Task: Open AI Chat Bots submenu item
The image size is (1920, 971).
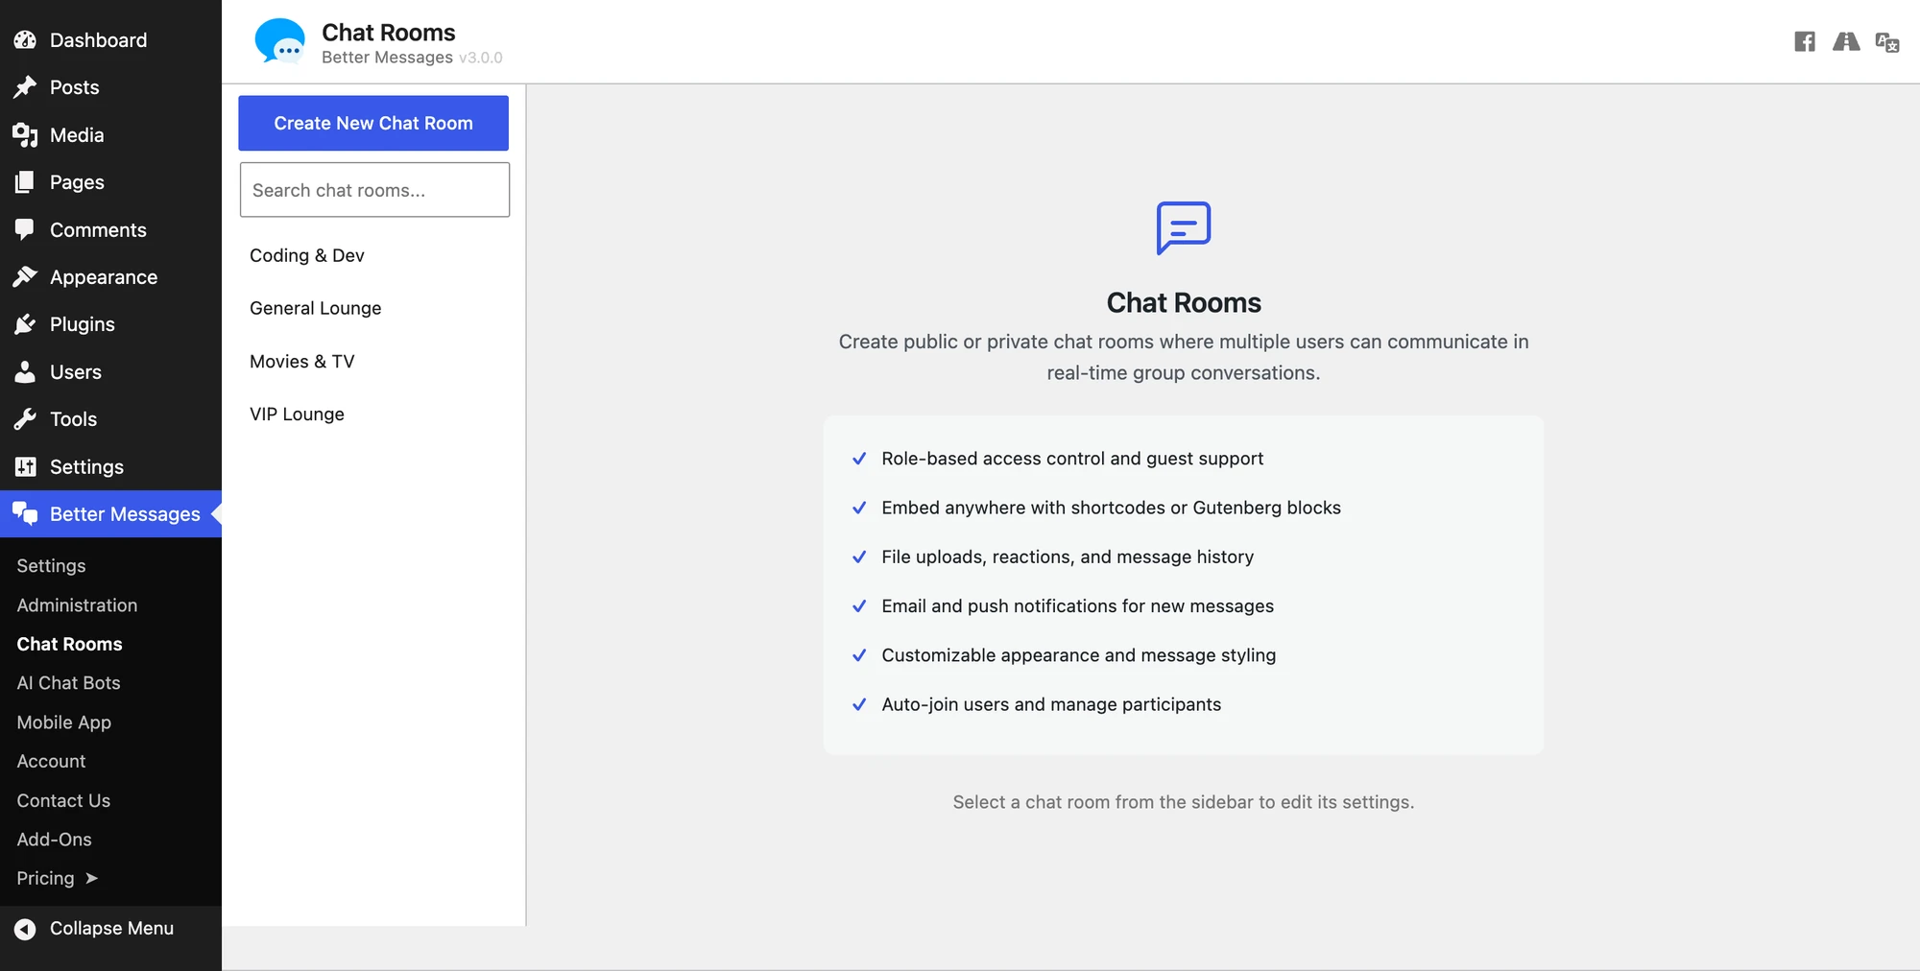Action: pos(68,683)
